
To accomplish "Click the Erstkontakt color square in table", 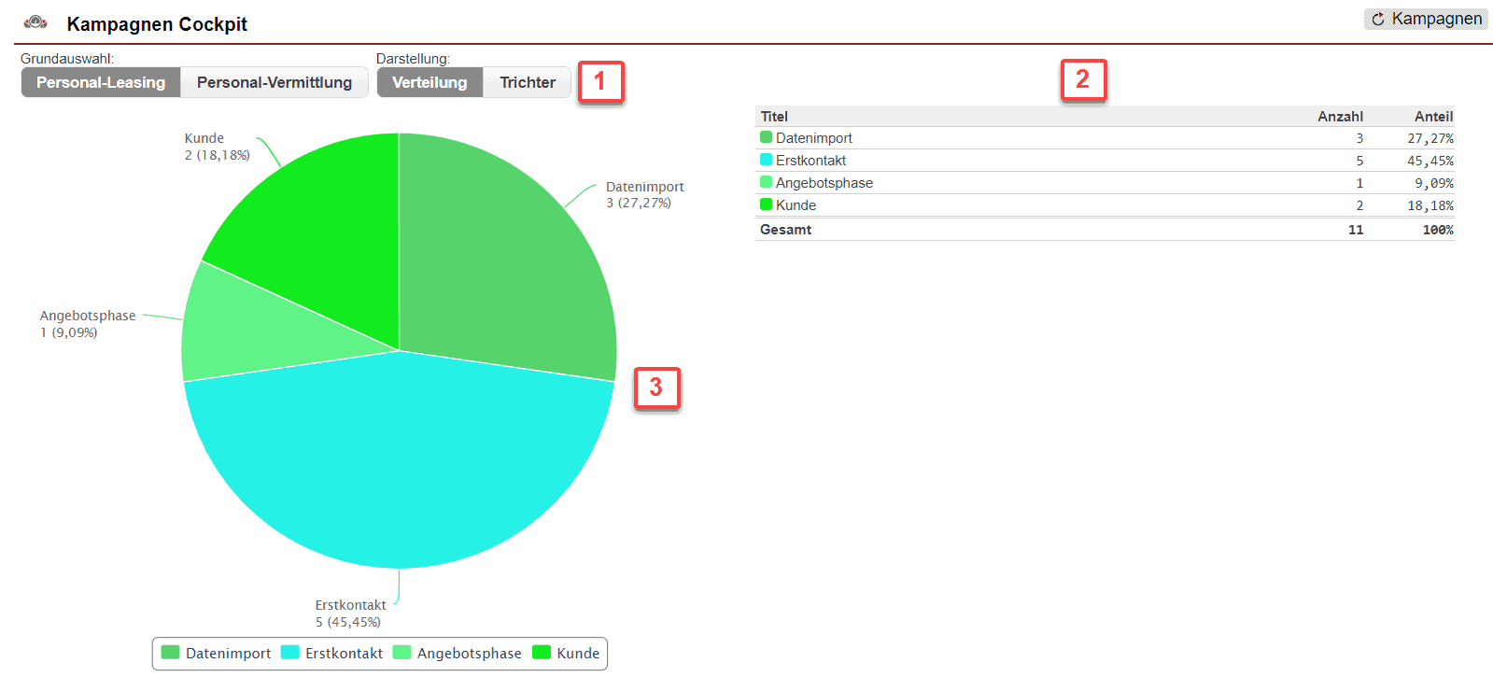I will pos(766,160).
